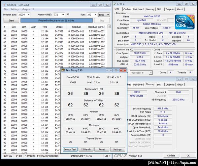Click the DRAM Frequency 911.9 MHz field
Viewport: 198px width, 166px height.
[x=163, y=108]
